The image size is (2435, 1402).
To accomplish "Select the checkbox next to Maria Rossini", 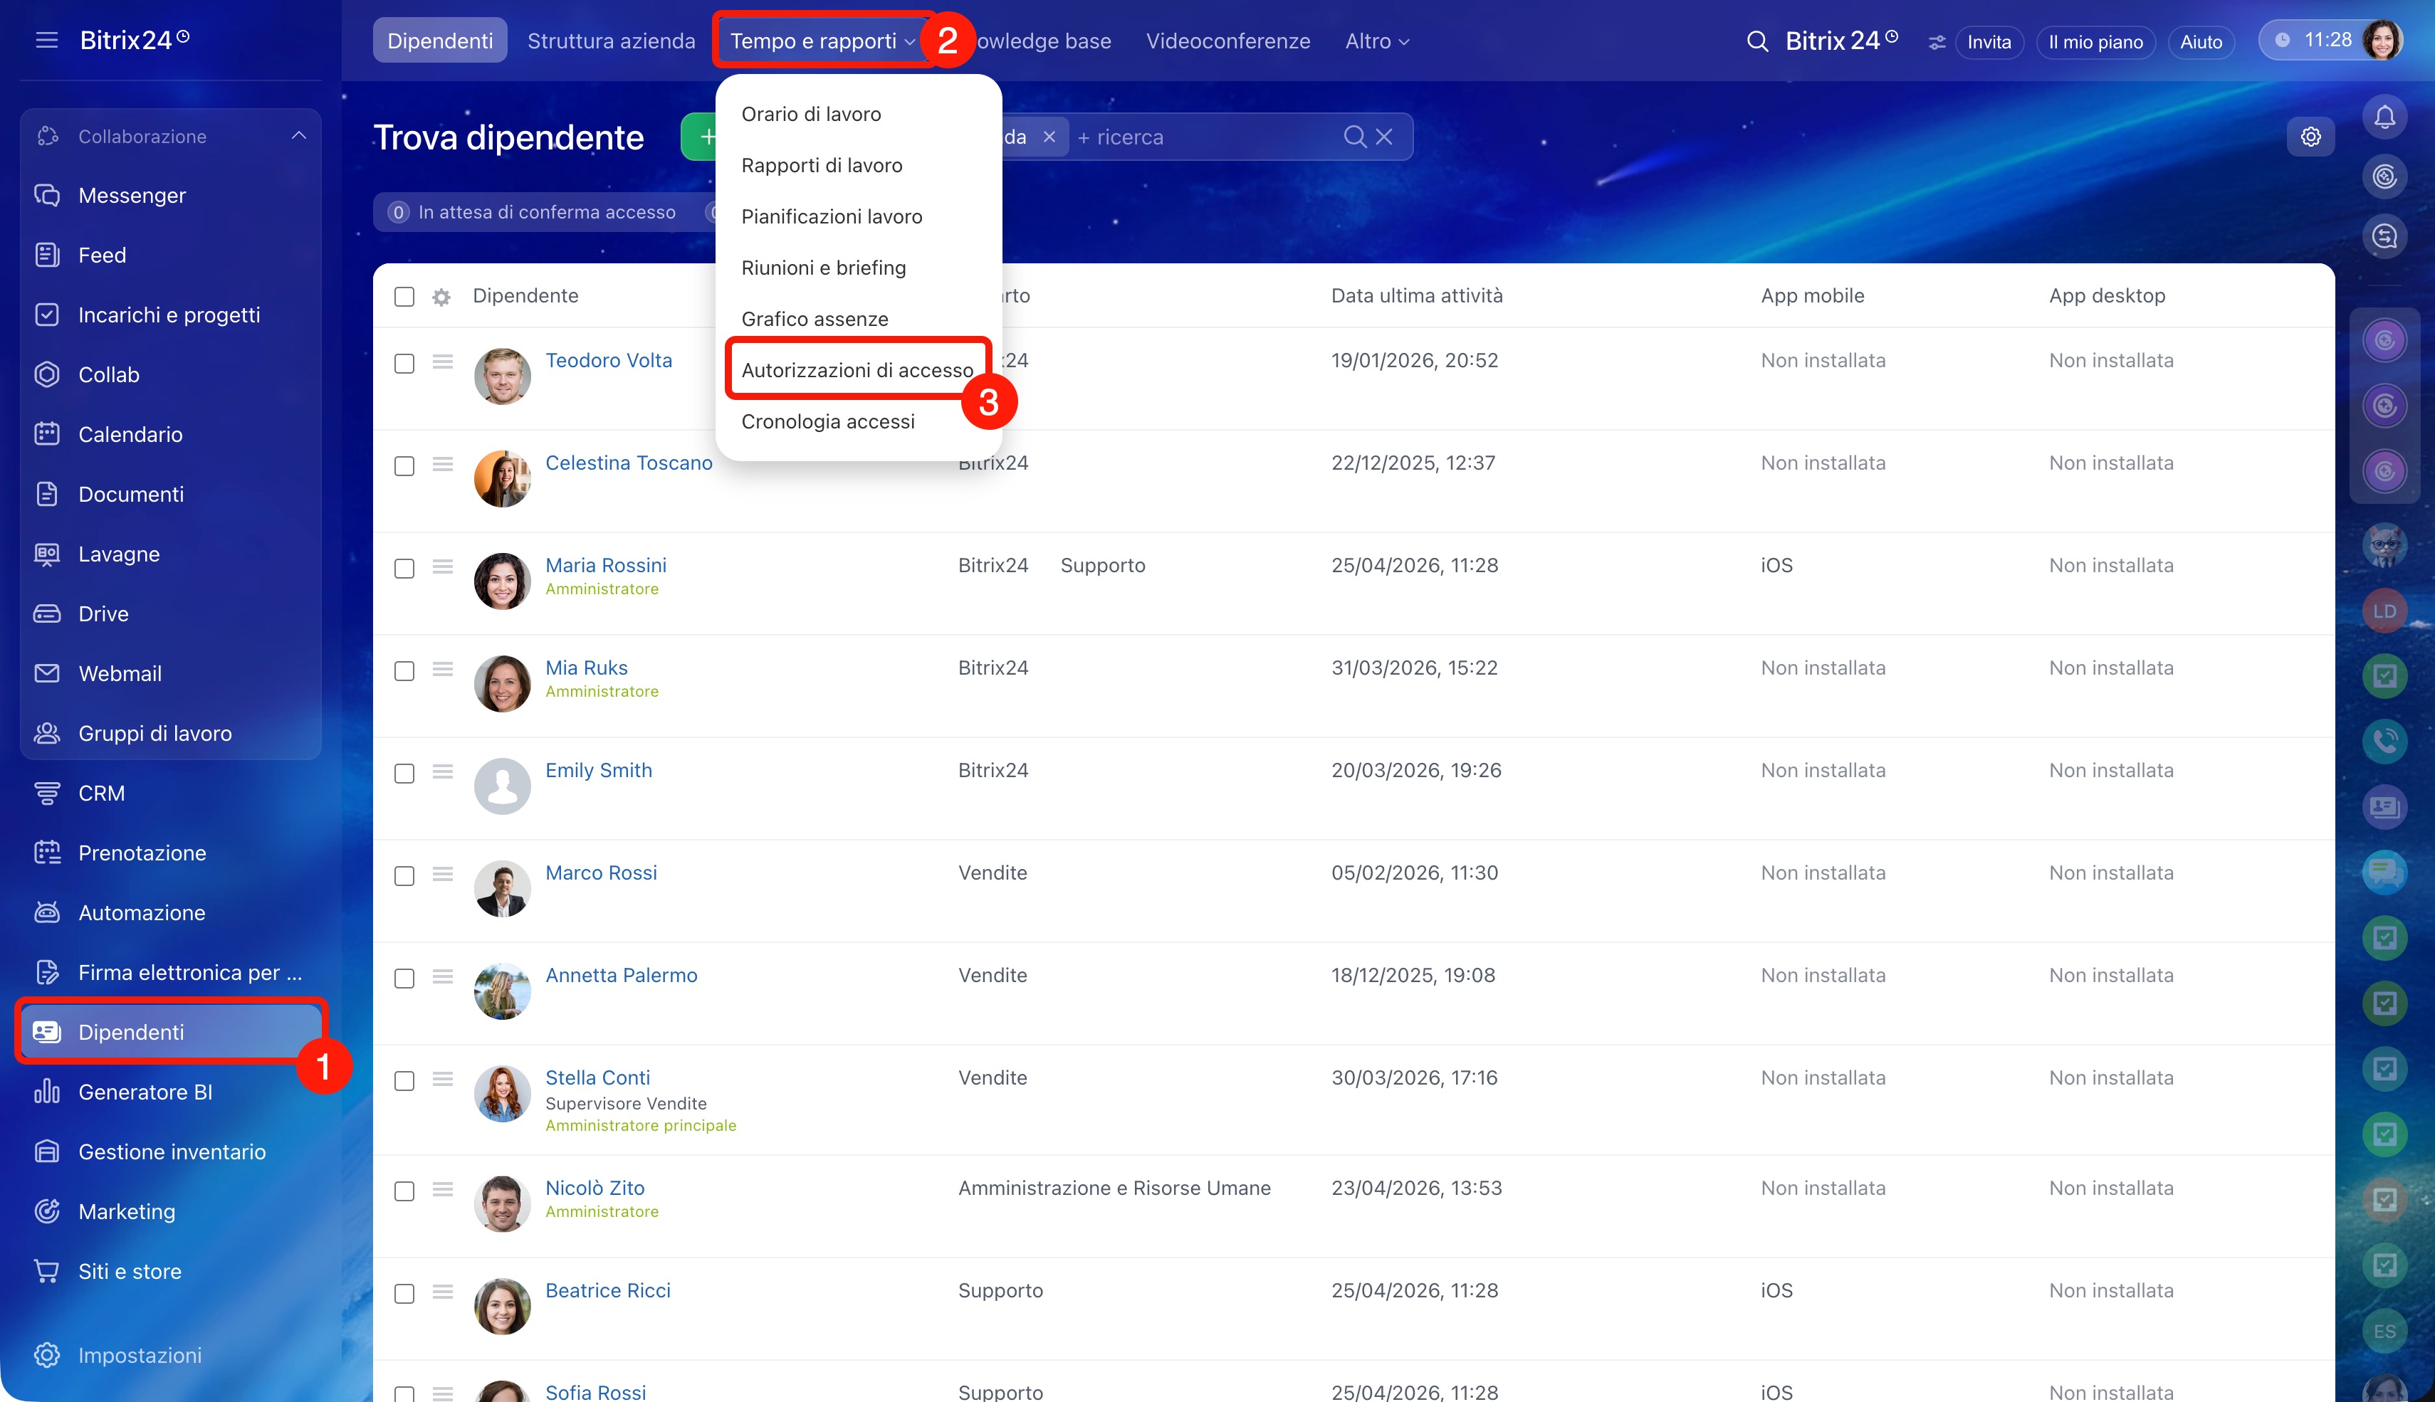I will point(404,568).
